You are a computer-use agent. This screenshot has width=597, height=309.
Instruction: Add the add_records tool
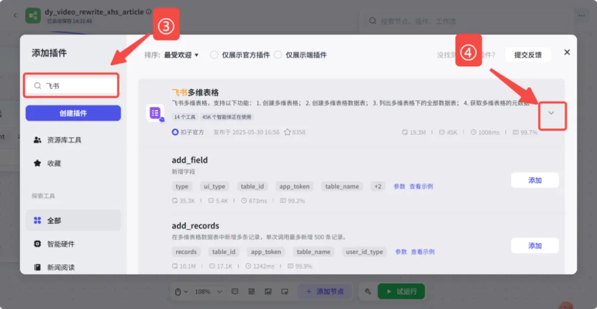(x=535, y=246)
